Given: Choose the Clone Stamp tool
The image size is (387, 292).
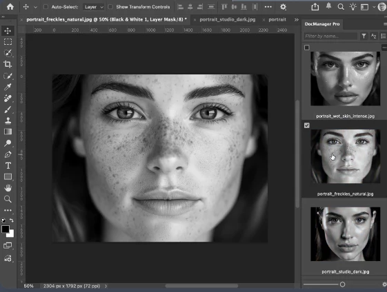Looking at the screenshot, I should 8,121.
